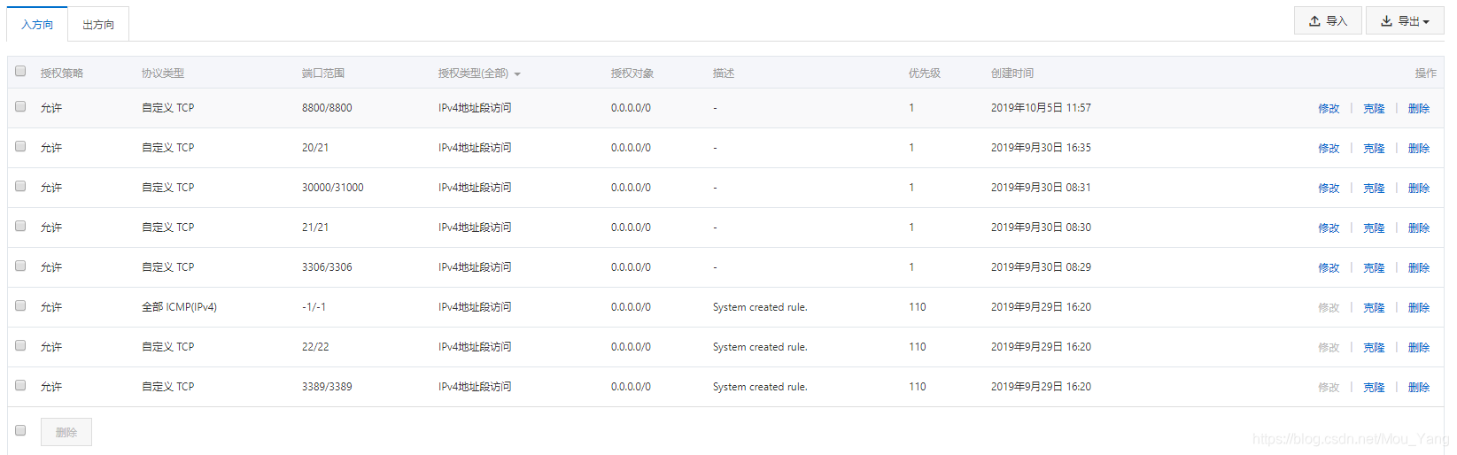
Task: Open the 授权类型(全部) filter dropdown
Action: point(479,73)
